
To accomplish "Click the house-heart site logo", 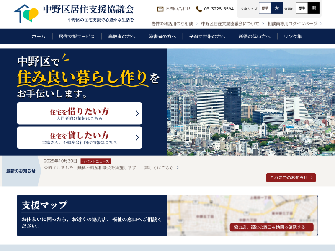I will pos(26,13).
